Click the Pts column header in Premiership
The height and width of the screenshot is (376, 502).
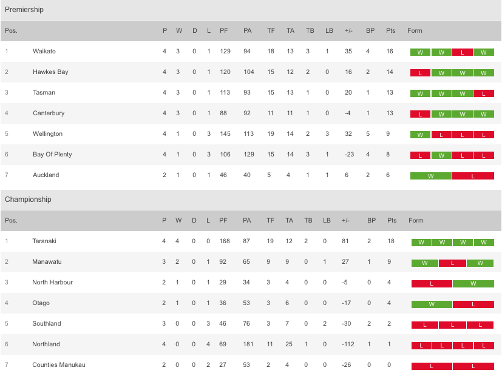(x=390, y=31)
